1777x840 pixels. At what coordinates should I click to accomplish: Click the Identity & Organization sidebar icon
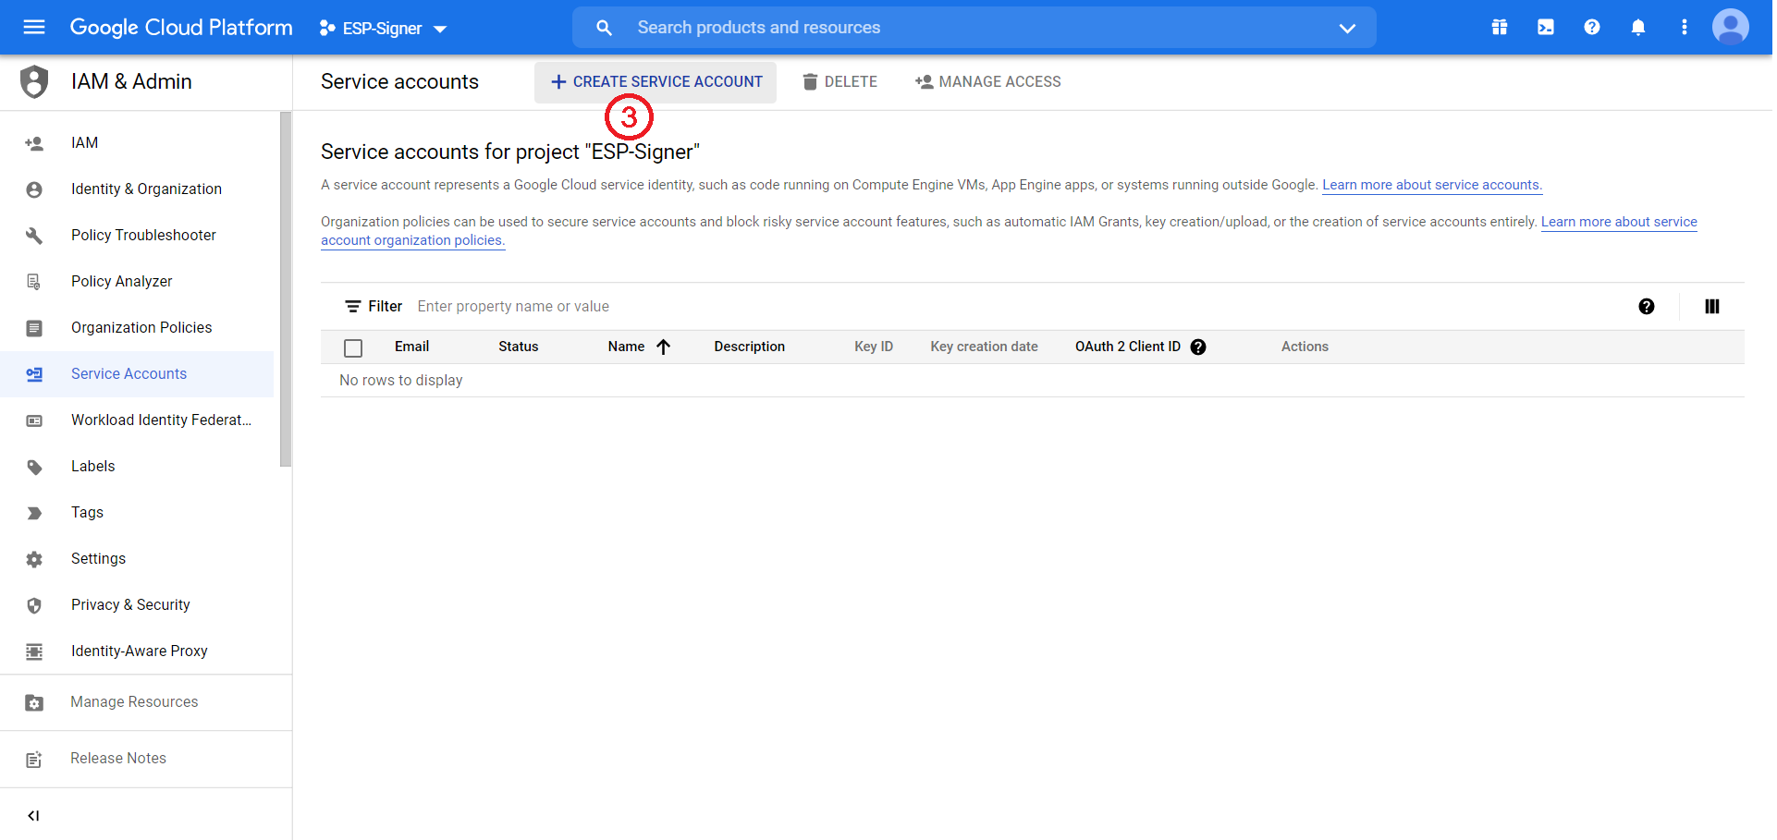pyautogui.click(x=34, y=189)
